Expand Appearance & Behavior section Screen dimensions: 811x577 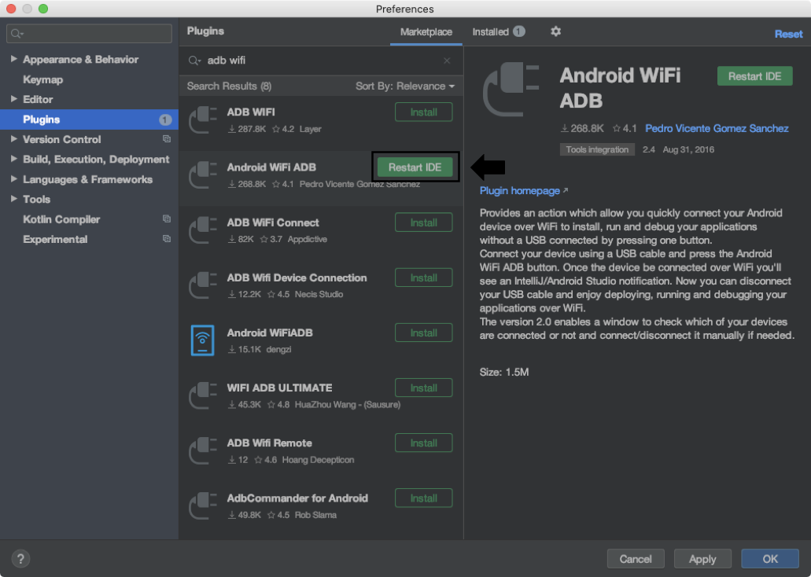[14, 59]
